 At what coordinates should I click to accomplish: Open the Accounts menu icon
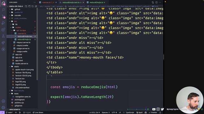3,101
